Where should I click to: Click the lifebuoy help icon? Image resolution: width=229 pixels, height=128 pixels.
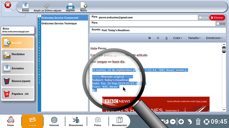click(x=206, y=122)
